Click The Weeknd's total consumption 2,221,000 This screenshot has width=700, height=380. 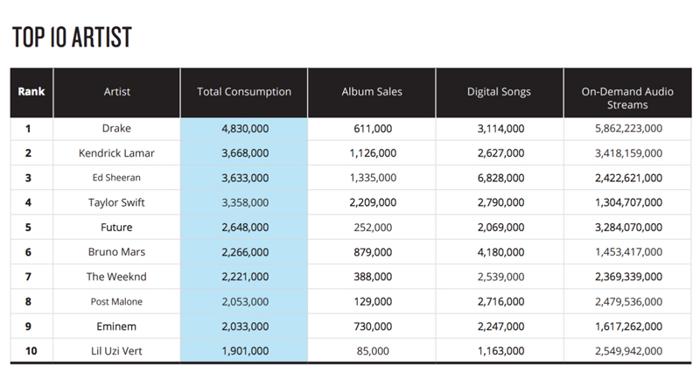(244, 277)
